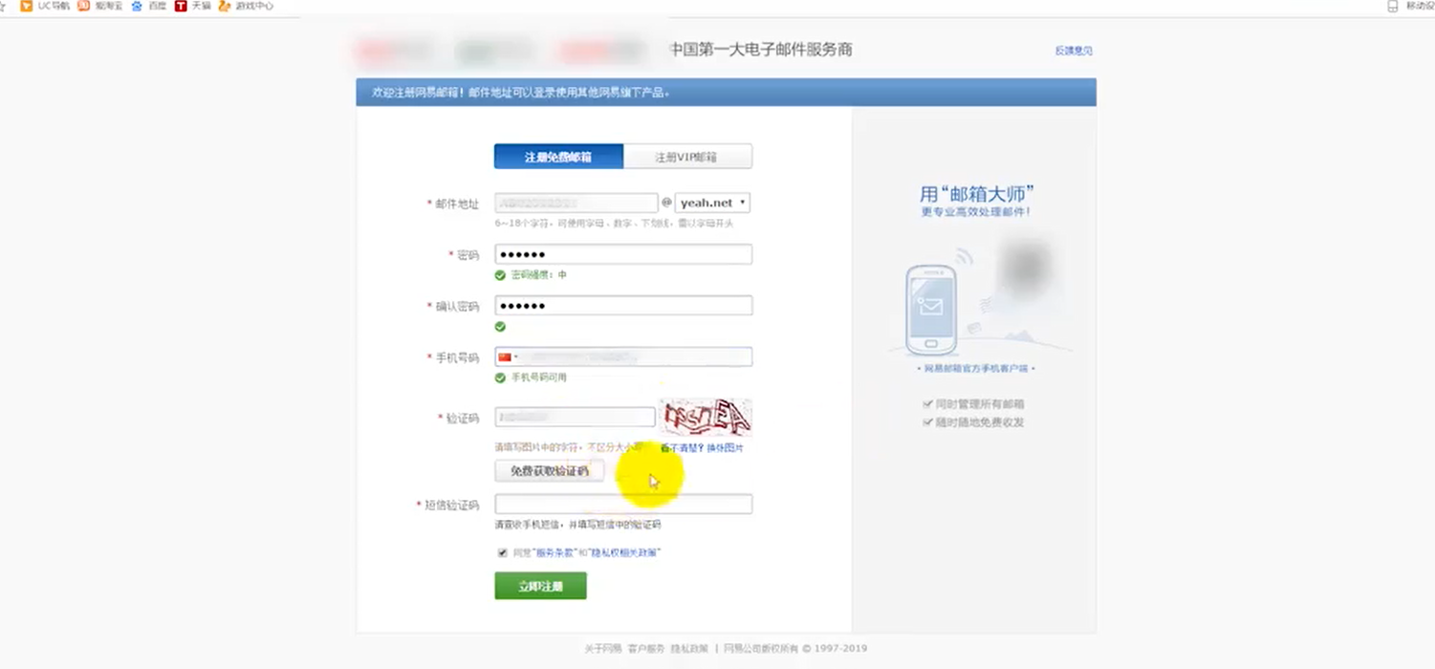The width and height of the screenshot is (1435, 669).
Task: Open the 天猫 bookmark
Action: (x=193, y=6)
